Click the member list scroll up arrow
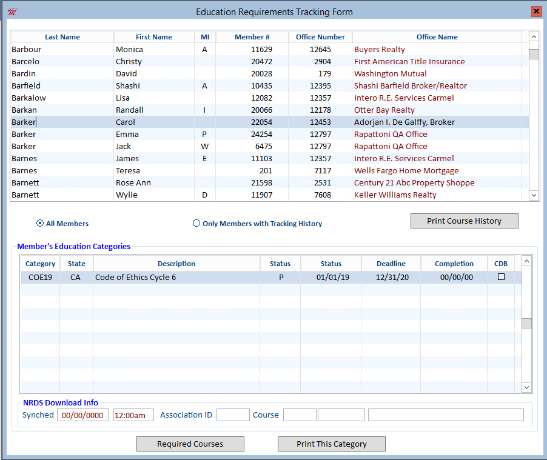Viewport: 547px width, 460px height. 534,36
